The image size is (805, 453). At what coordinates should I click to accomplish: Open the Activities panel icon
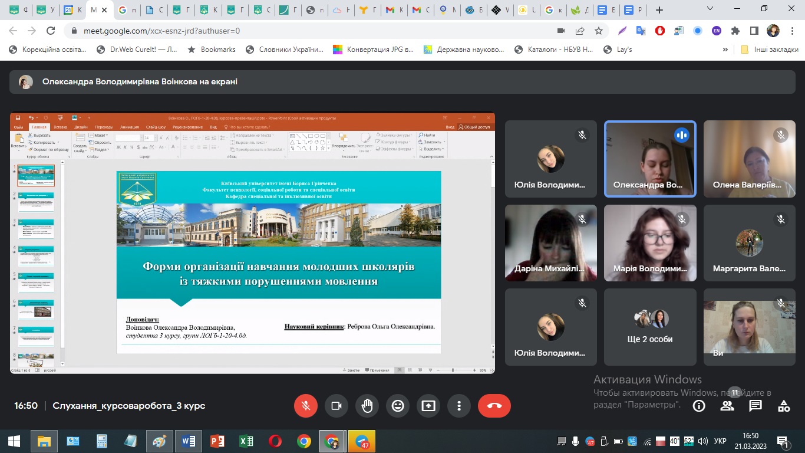[784, 406]
